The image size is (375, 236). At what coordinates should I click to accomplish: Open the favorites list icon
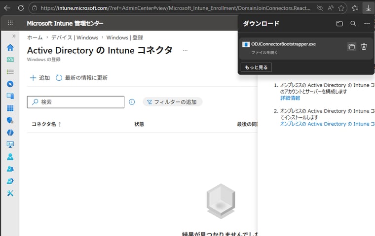[355, 8]
